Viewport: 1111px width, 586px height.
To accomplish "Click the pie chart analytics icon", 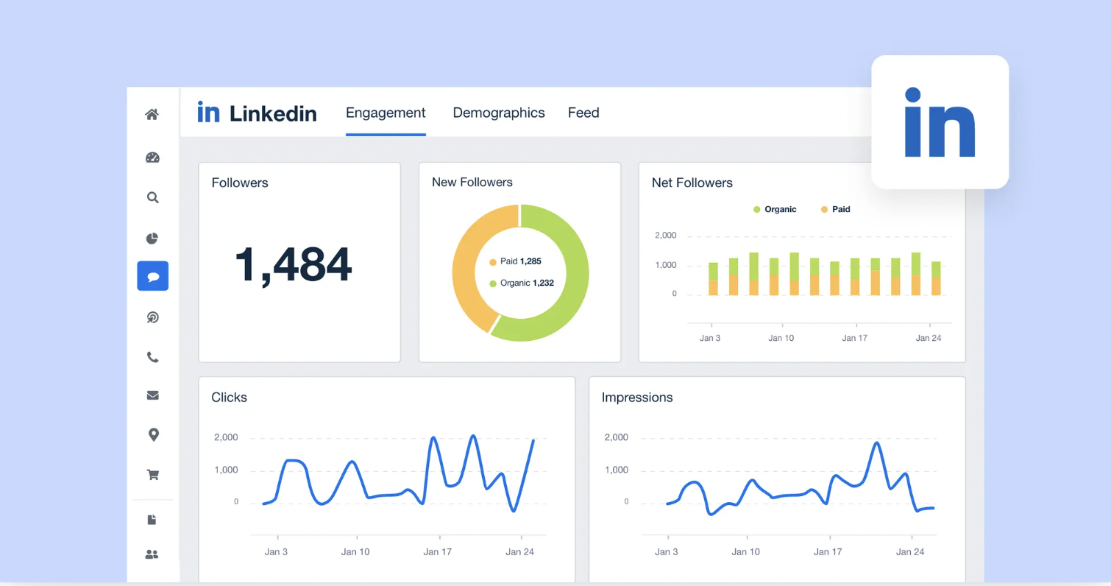I will coord(152,237).
